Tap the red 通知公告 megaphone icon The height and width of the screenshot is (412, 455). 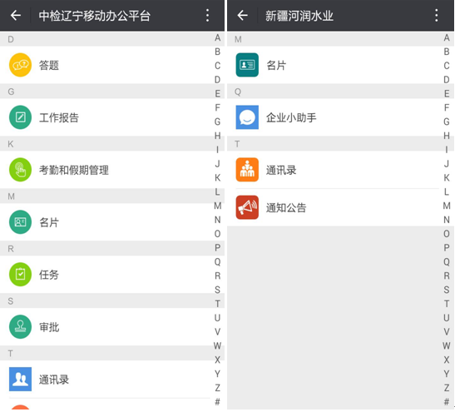247,207
